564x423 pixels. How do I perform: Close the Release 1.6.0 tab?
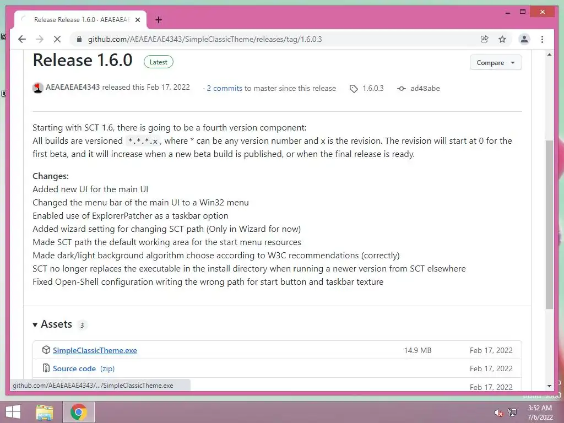coord(137,20)
